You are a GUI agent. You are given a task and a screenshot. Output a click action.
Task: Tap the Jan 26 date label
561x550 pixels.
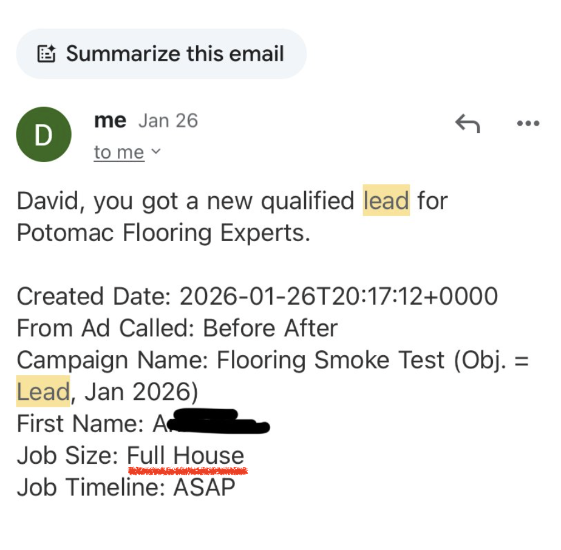(x=168, y=120)
